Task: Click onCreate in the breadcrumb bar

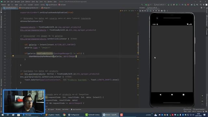Action: (62, 5)
